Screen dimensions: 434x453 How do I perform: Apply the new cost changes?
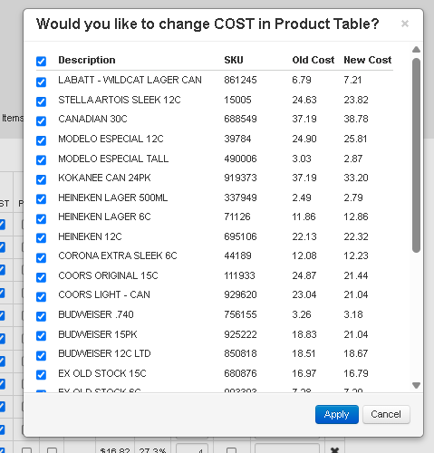click(x=337, y=414)
